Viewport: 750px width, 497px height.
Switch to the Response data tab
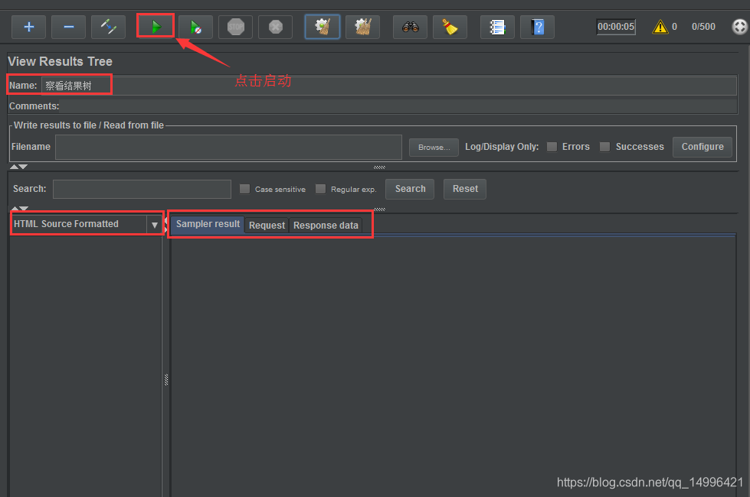pos(326,226)
